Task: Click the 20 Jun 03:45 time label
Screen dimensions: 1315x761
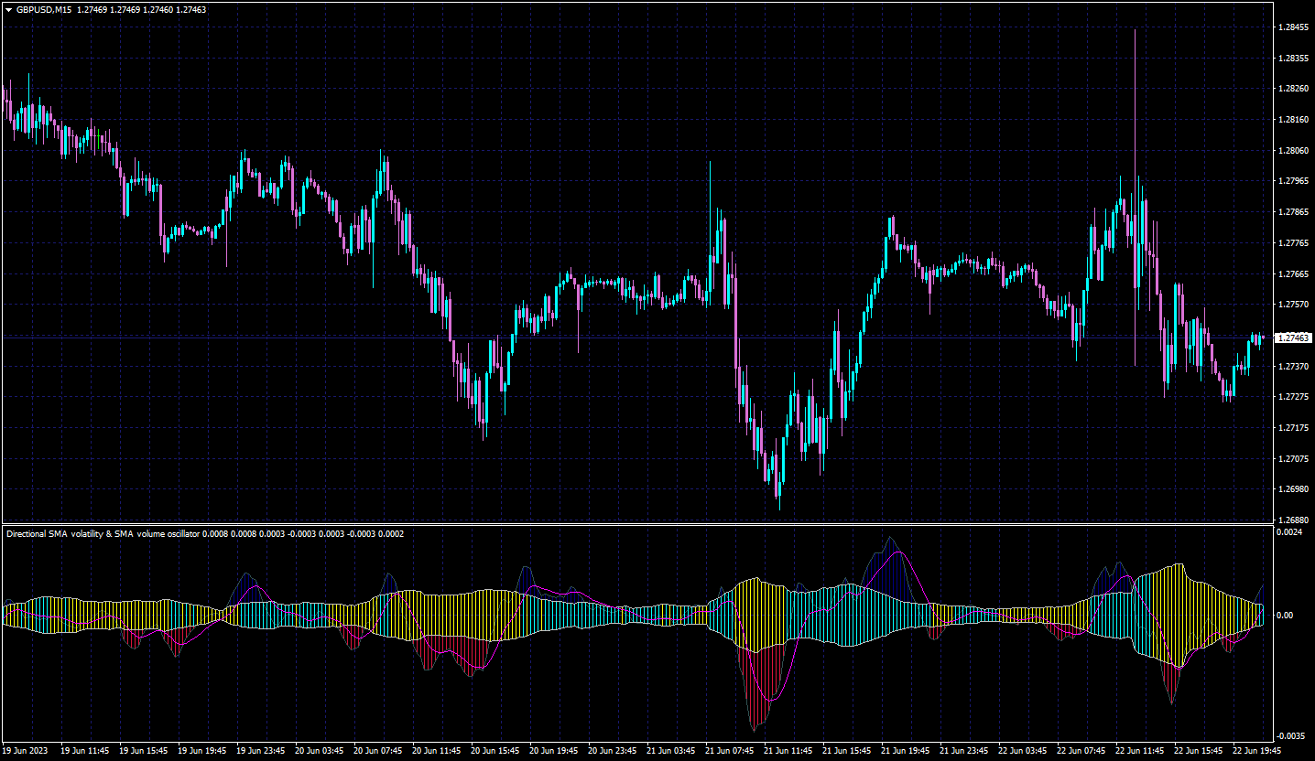Action: click(320, 750)
